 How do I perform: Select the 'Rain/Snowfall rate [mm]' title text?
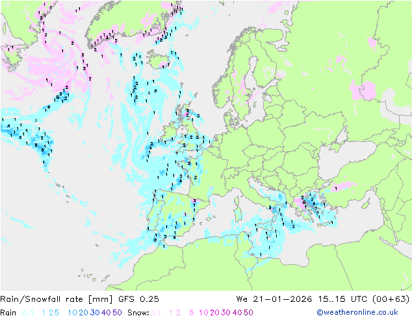tap(57, 299)
